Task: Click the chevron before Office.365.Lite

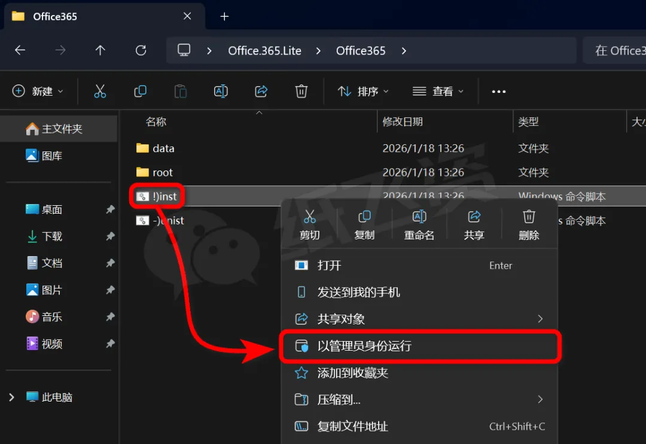Action: (209, 51)
